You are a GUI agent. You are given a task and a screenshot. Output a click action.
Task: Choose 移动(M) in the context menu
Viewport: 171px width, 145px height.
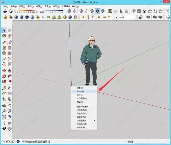pyautogui.click(x=84, y=91)
